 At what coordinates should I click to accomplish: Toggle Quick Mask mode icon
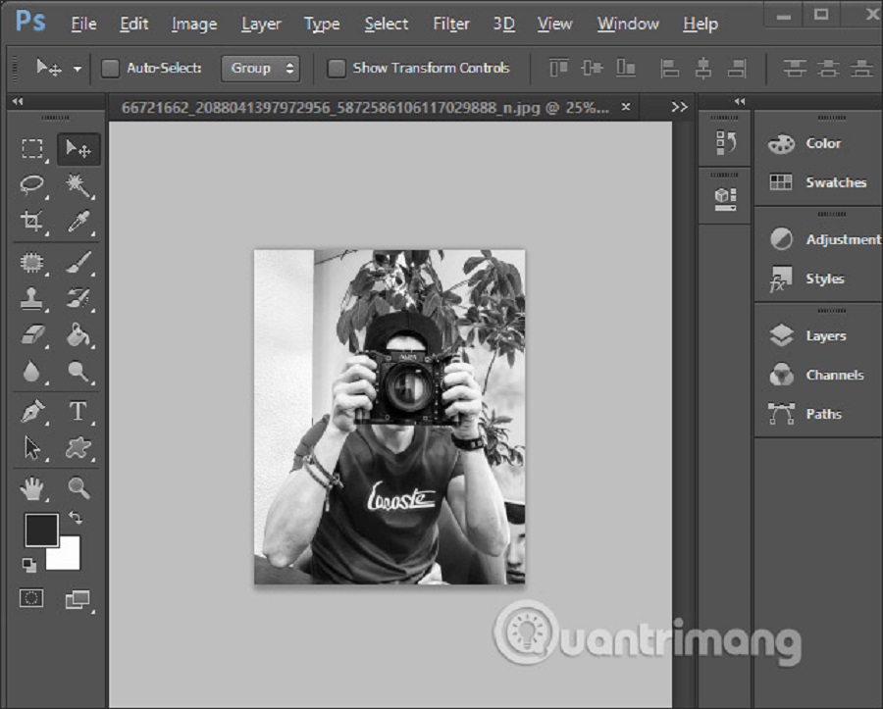(x=32, y=598)
